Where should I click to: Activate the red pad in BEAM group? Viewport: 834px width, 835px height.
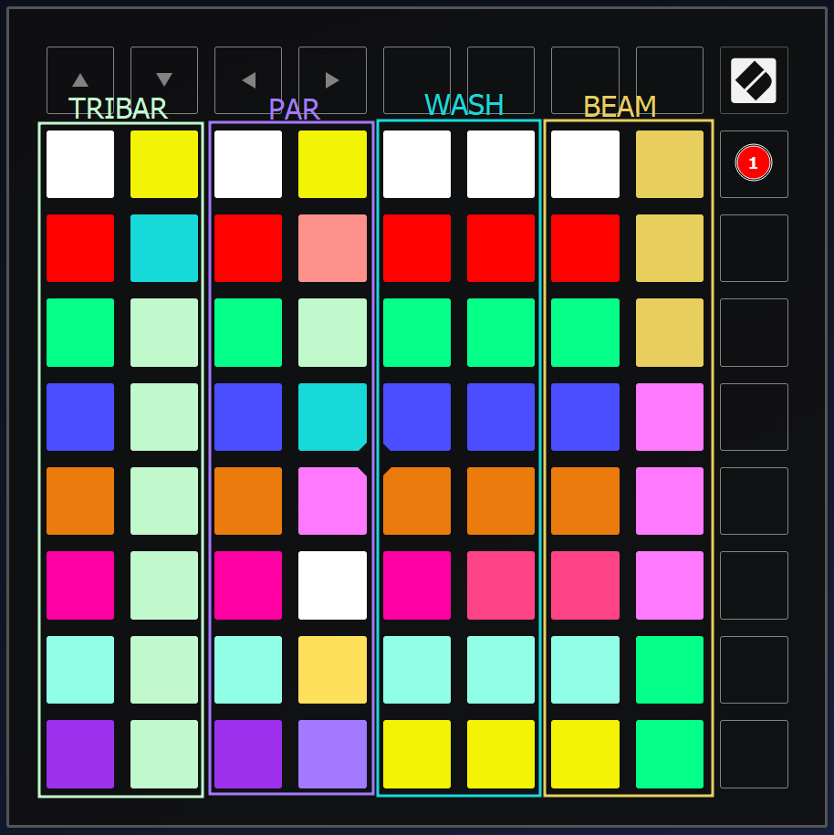click(x=585, y=248)
